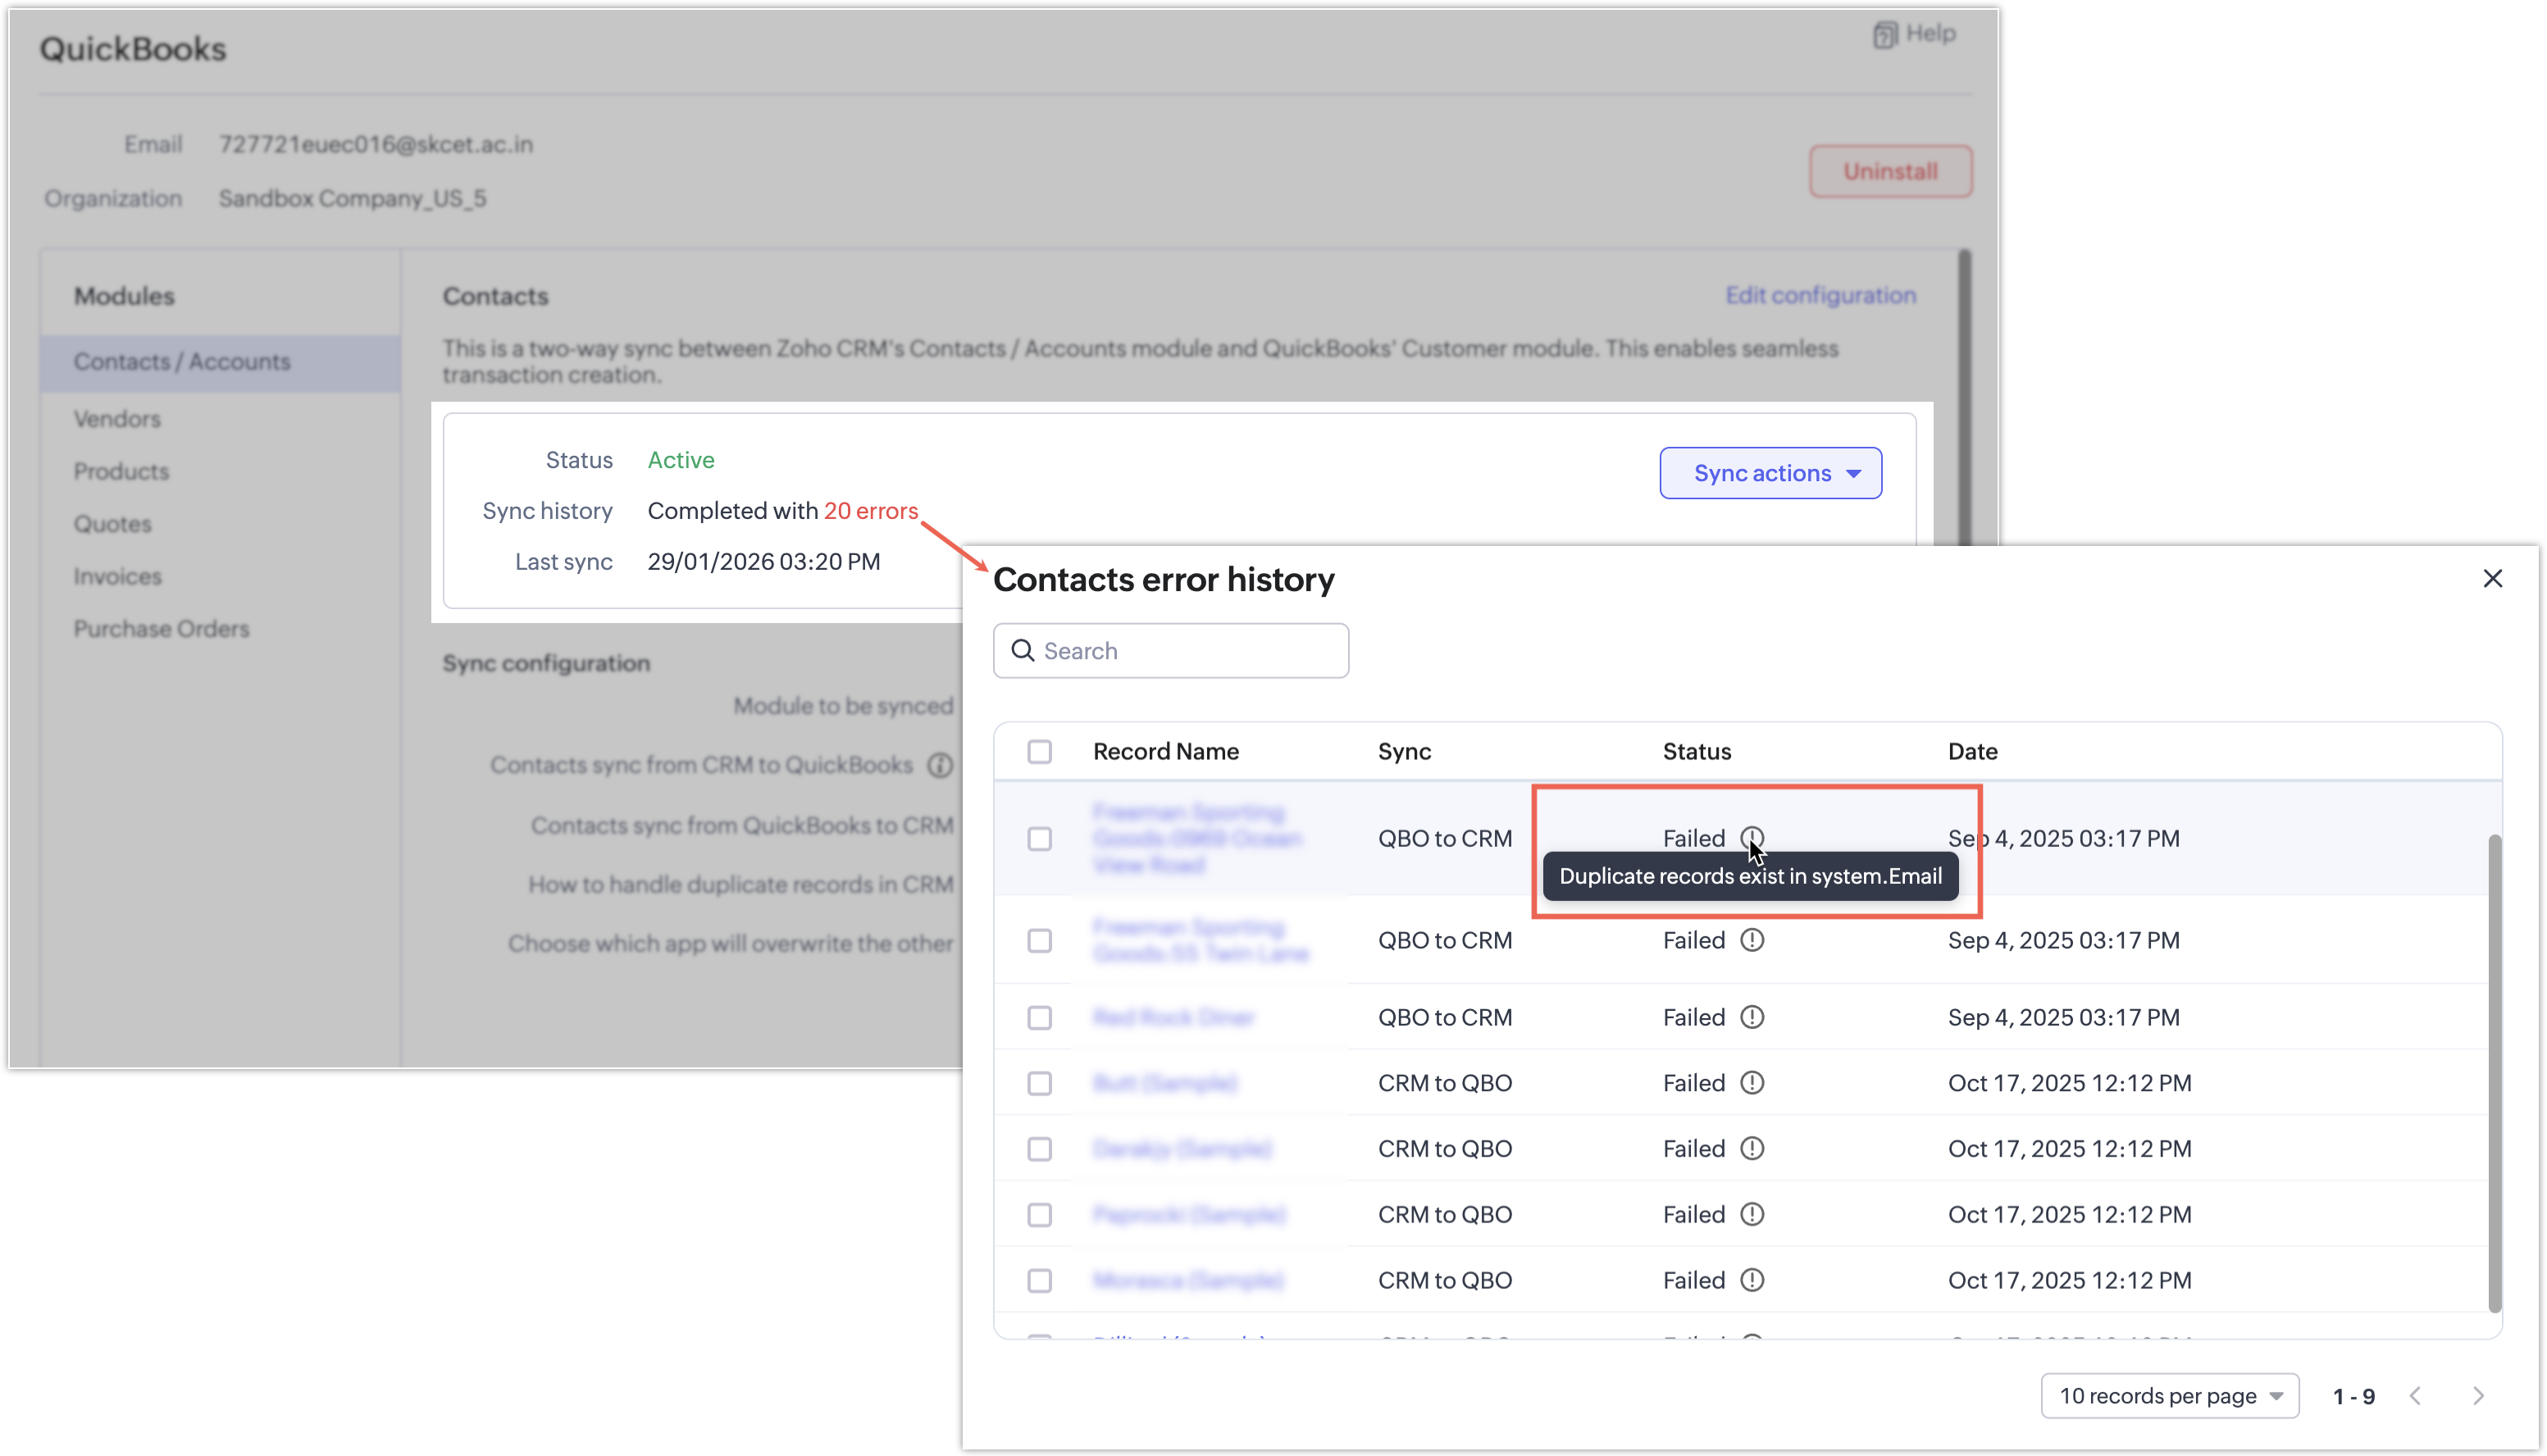2547x1456 pixels.
Task: Click the Failed info icon showing the duplicate records tooltip
Action: click(x=1752, y=838)
